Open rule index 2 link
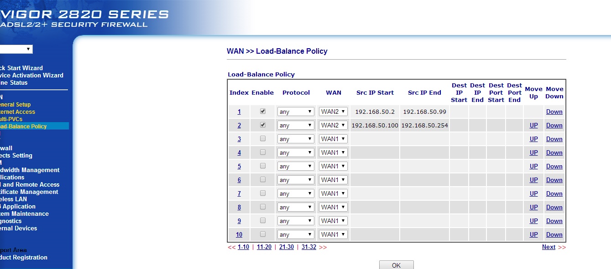Image resolution: width=611 pixels, height=269 pixels. tap(239, 125)
